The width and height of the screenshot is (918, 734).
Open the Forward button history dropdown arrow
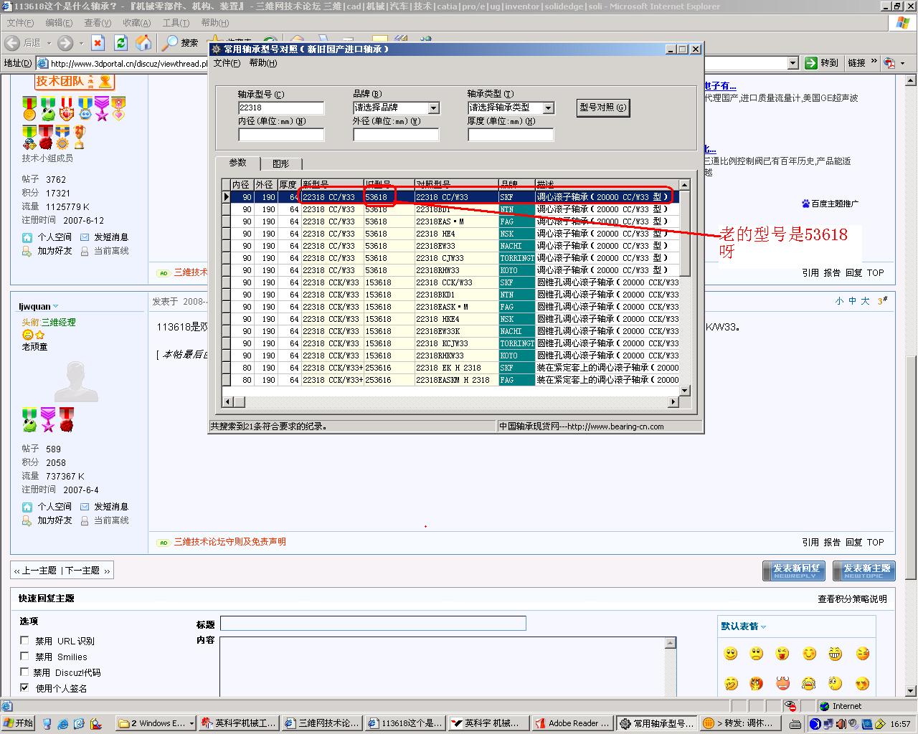click(x=80, y=43)
